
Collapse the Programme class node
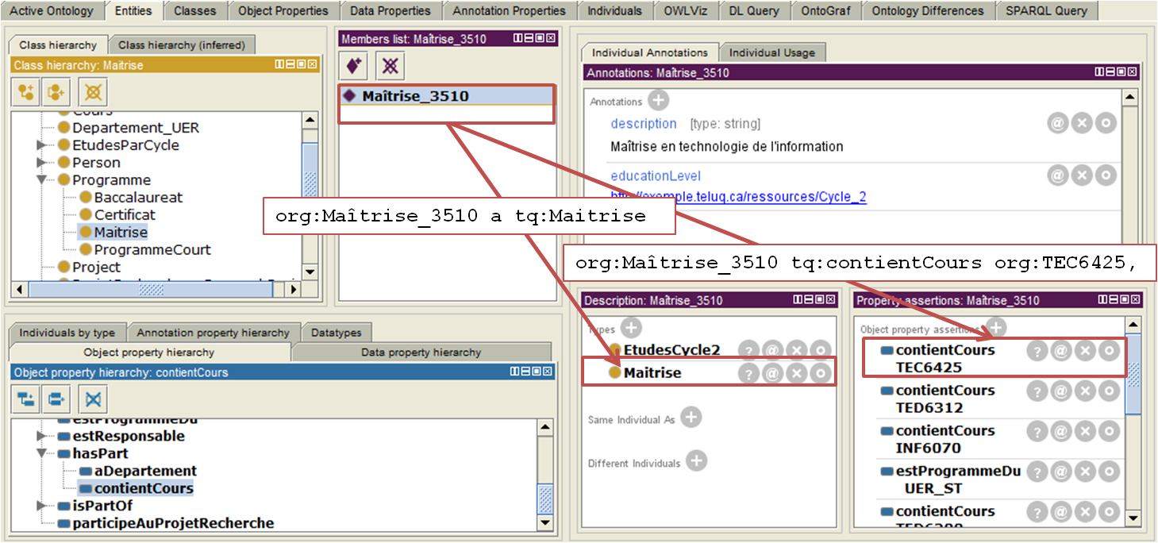(41, 180)
